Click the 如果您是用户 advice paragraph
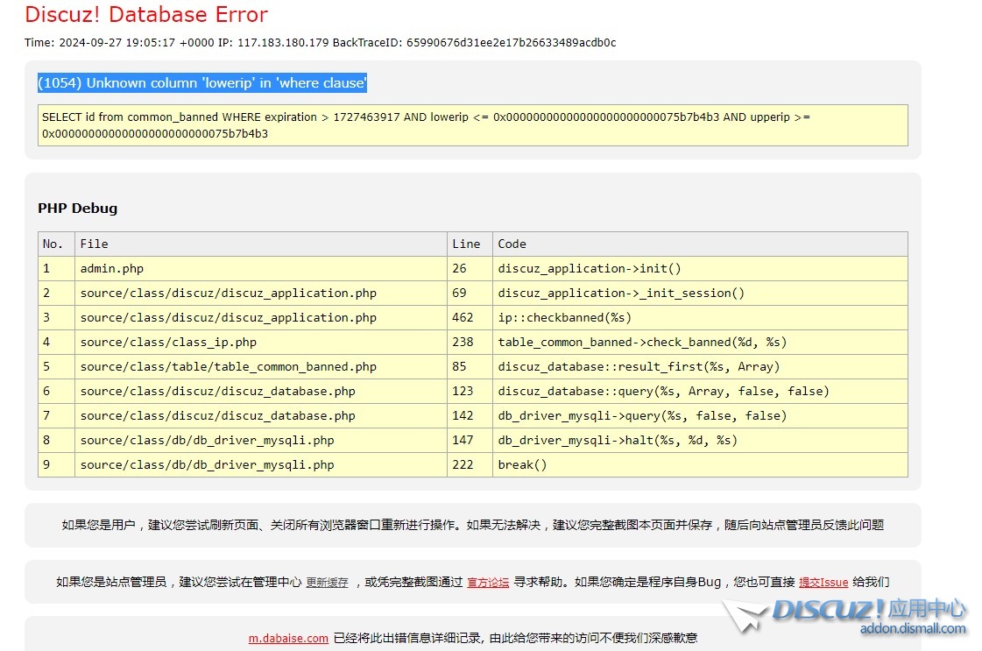 tap(473, 525)
